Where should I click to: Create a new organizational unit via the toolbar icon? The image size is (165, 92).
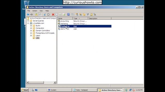pyautogui.click(x=84, y=15)
